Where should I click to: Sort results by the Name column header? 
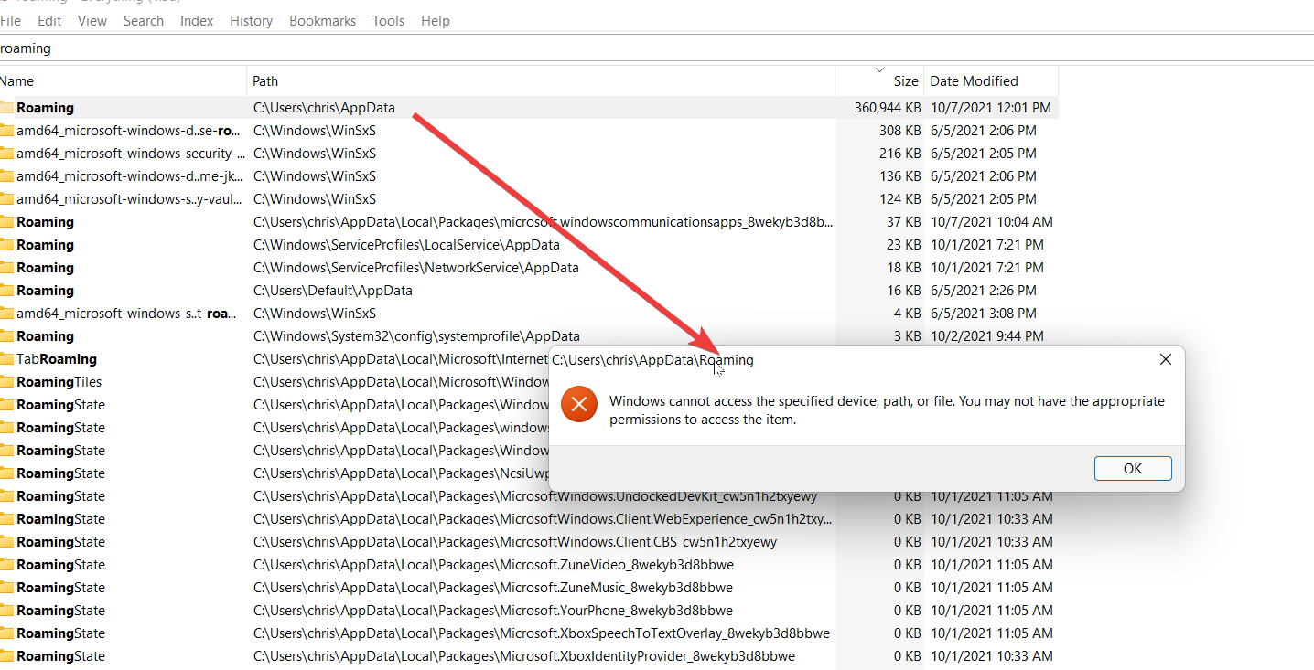click(x=17, y=80)
